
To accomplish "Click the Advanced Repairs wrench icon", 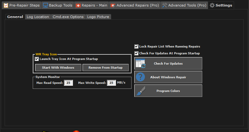I will [x=113, y=6].
